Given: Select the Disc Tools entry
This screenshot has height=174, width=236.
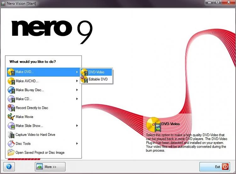Looking at the screenshot, I should click(43, 143).
